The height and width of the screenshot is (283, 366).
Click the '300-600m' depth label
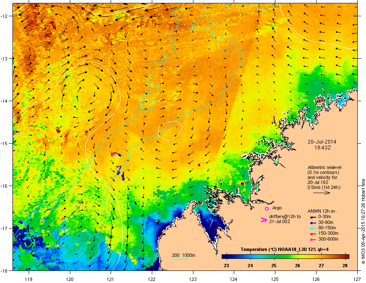click(328, 239)
